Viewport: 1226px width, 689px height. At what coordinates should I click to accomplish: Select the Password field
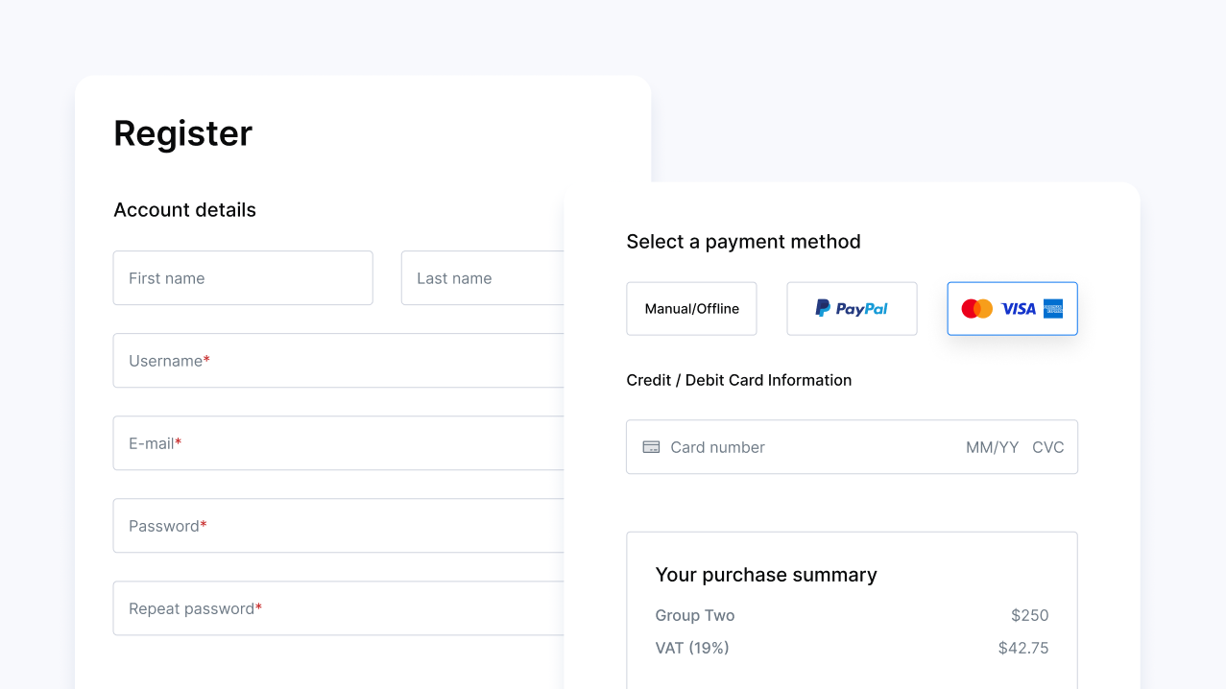coord(339,526)
